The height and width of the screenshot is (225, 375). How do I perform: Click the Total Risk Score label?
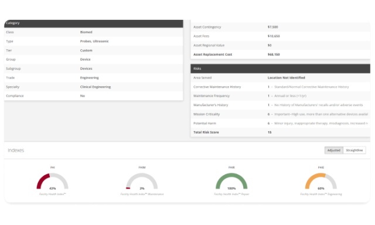coord(206,132)
